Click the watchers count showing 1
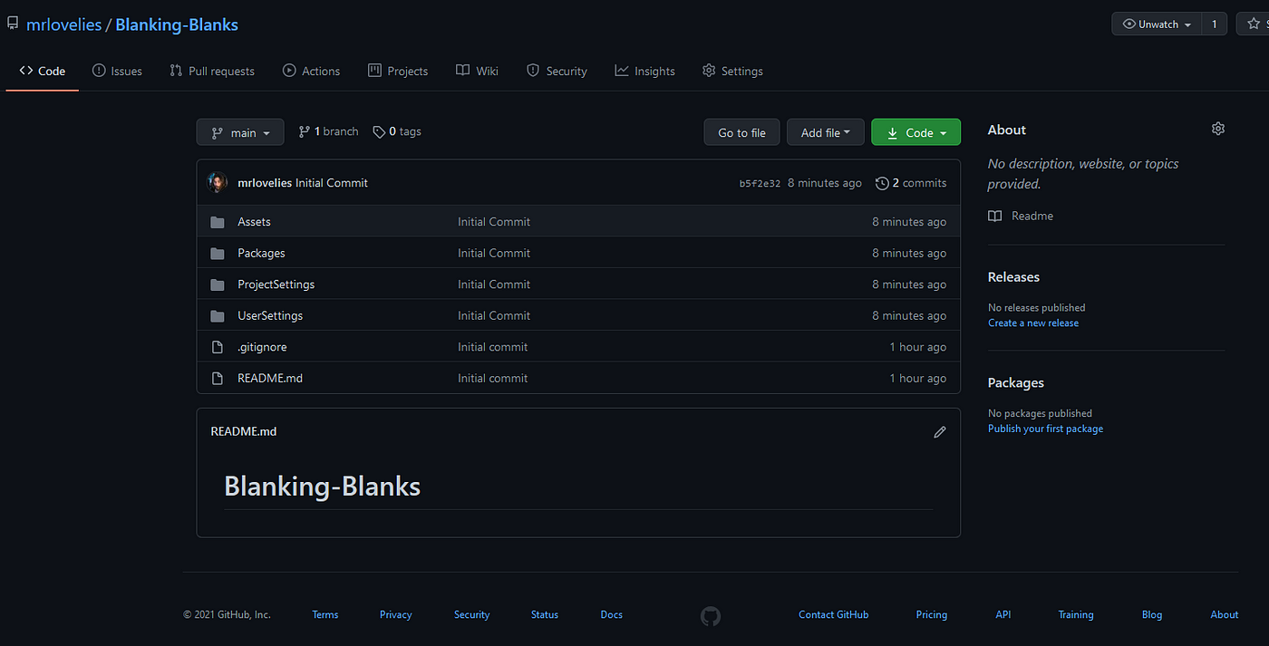1269x646 pixels. (1215, 24)
